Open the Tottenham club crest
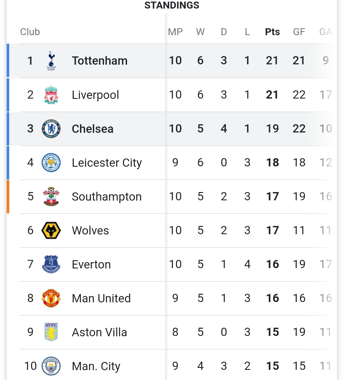Screen dimensions: 343x380 click(x=51, y=61)
